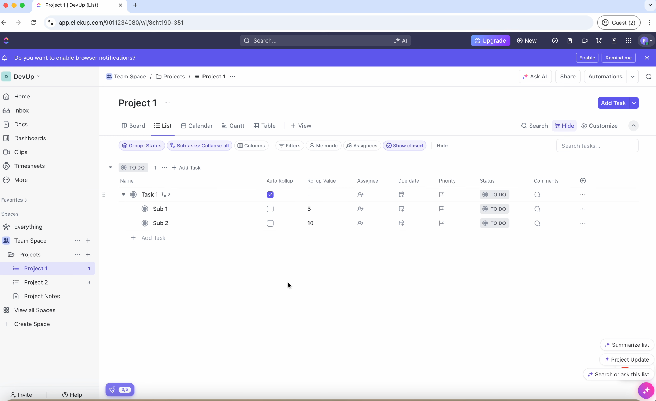The height and width of the screenshot is (401, 656).
Task: Open the Add Task dropdown arrow
Action: click(x=634, y=103)
